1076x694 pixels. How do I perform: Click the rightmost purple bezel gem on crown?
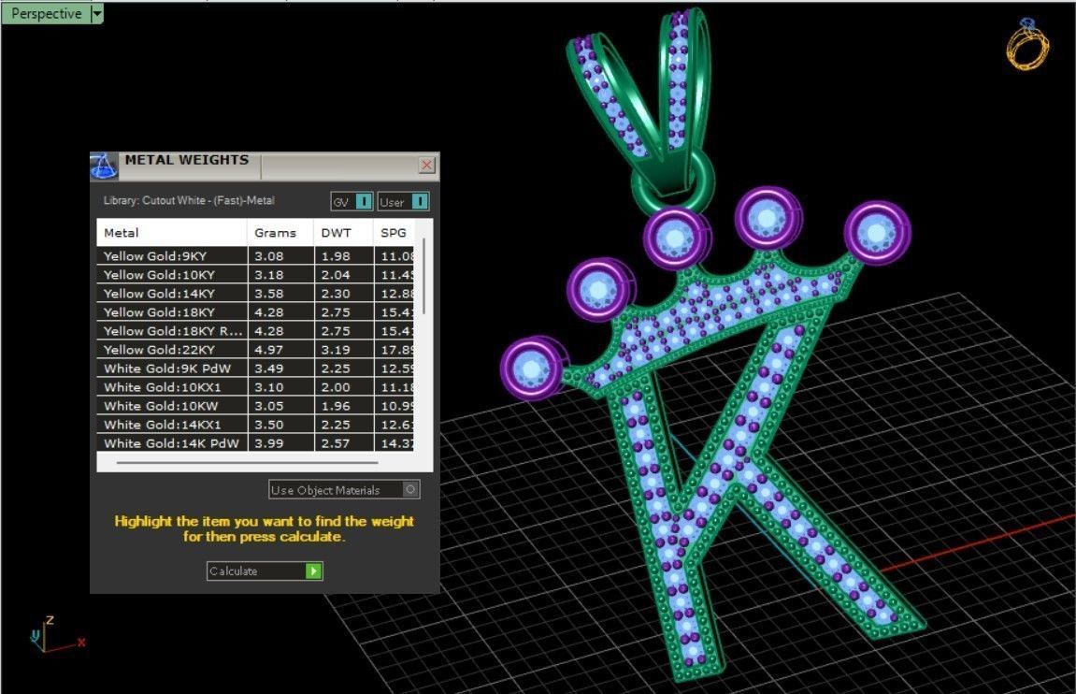pos(877,234)
